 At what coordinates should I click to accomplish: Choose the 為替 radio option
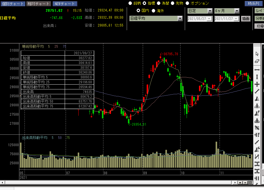[x=159, y=3]
